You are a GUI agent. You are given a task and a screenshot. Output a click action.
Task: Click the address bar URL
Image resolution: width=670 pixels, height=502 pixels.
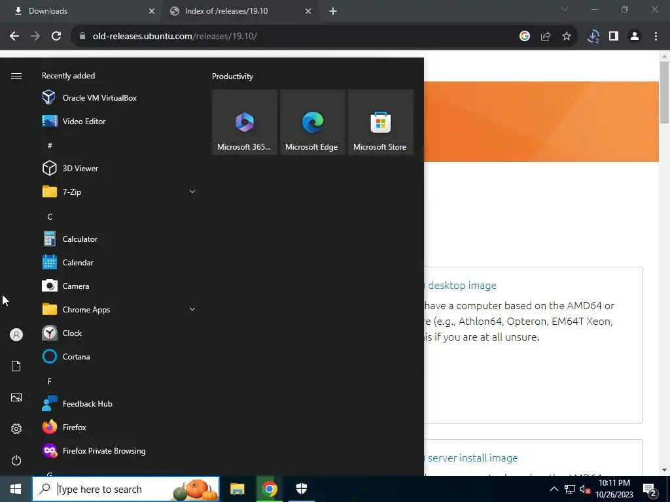coord(175,37)
